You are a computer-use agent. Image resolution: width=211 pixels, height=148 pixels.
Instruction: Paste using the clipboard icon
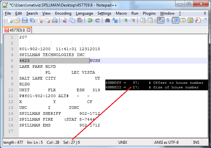point(80,20)
